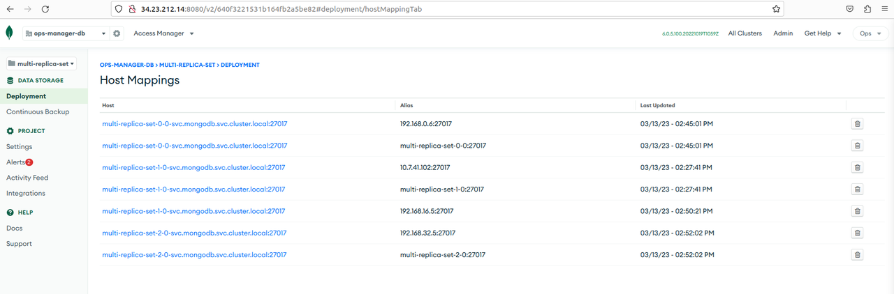Click the timestamp 03/13/23 - 02:50:21 PM

point(677,211)
